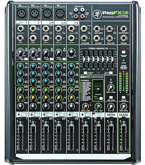Select the FX PRESETS selector knob
This screenshot has height=165, width=145.
point(98,90)
